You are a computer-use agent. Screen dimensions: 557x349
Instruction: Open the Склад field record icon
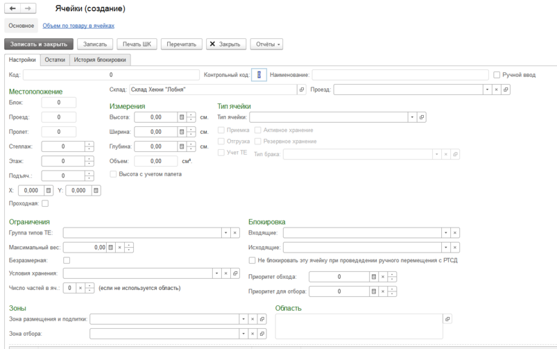coord(302,90)
